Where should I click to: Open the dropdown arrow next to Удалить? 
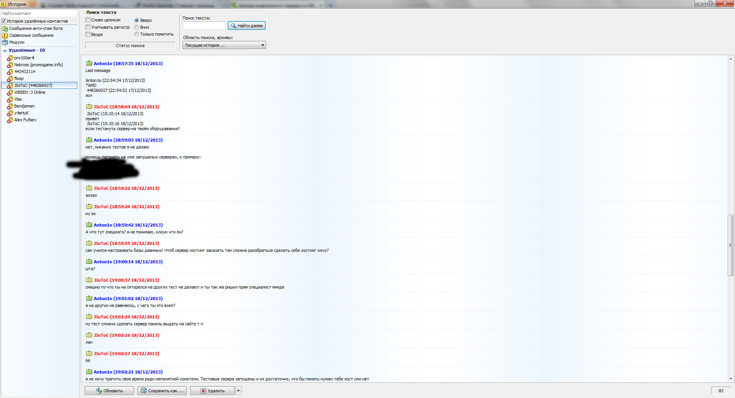point(238,391)
